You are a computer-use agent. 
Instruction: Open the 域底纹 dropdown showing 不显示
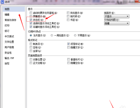117,16
